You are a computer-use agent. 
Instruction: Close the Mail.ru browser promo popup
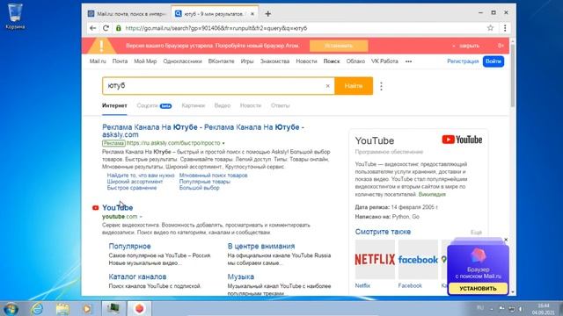pos(506,240)
